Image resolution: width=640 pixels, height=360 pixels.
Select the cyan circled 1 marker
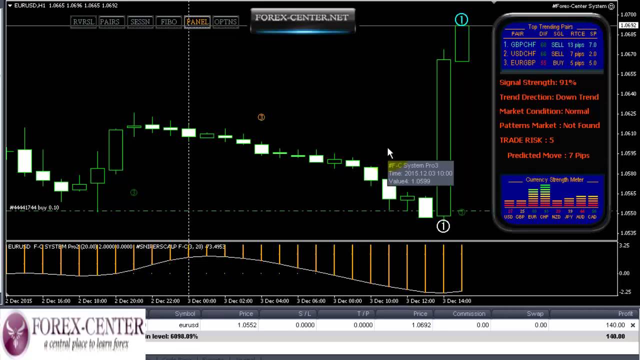(461, 20)
